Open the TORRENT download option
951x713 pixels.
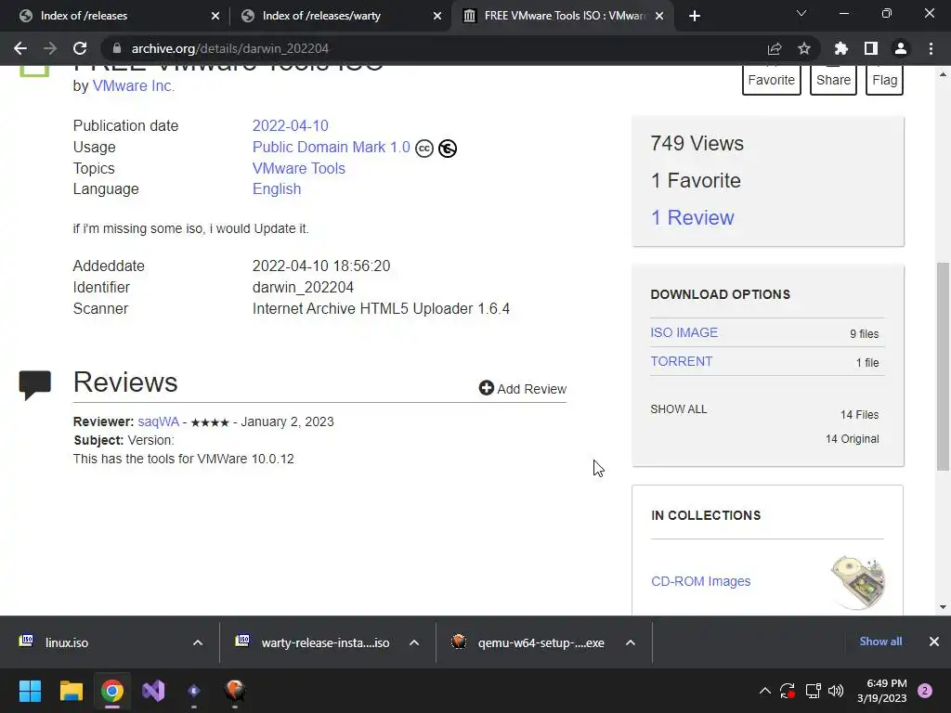pos(681,361)
